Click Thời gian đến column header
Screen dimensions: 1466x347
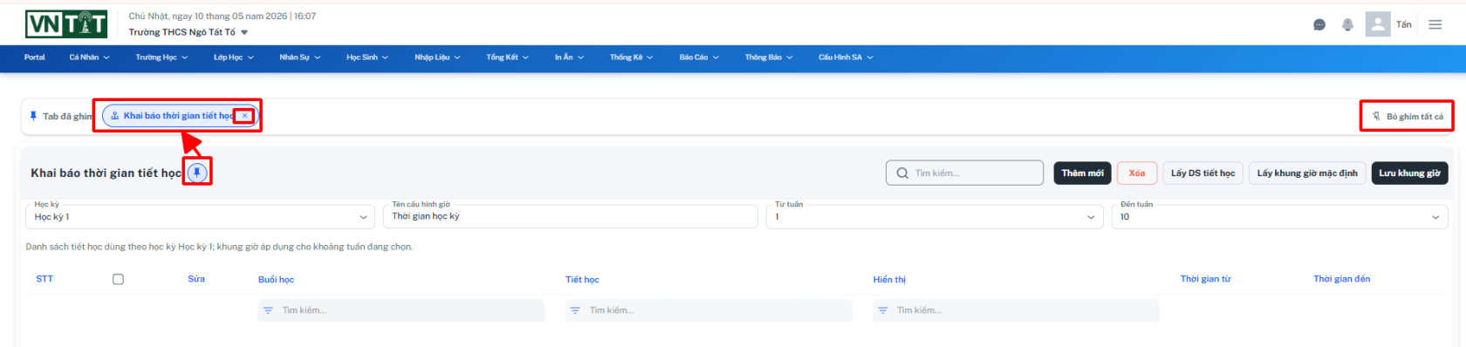pyautogui.click(x=1341, y=279)
